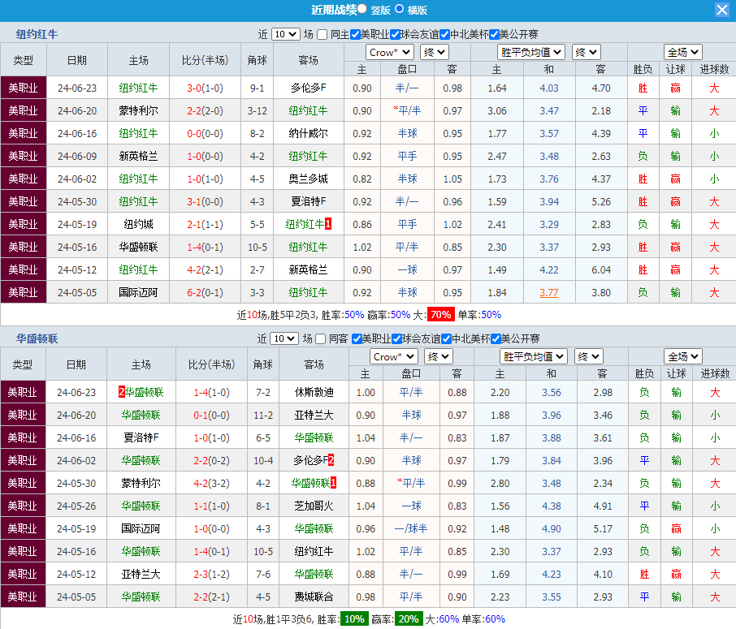
Task: Open the 胜平负均值 dropdown in the 华盛顿联 table
Action: [533, 356]
